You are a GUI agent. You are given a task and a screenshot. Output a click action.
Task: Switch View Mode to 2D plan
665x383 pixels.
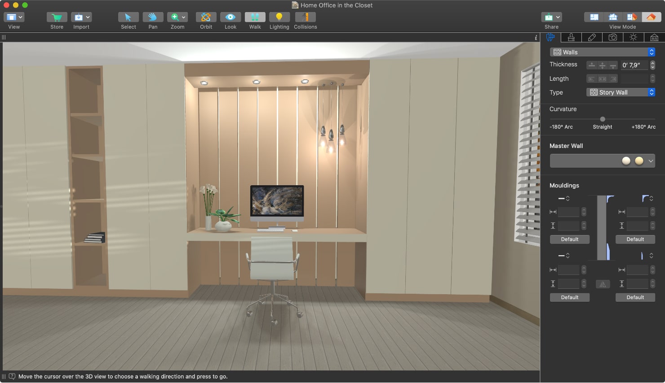pos(594,16)
